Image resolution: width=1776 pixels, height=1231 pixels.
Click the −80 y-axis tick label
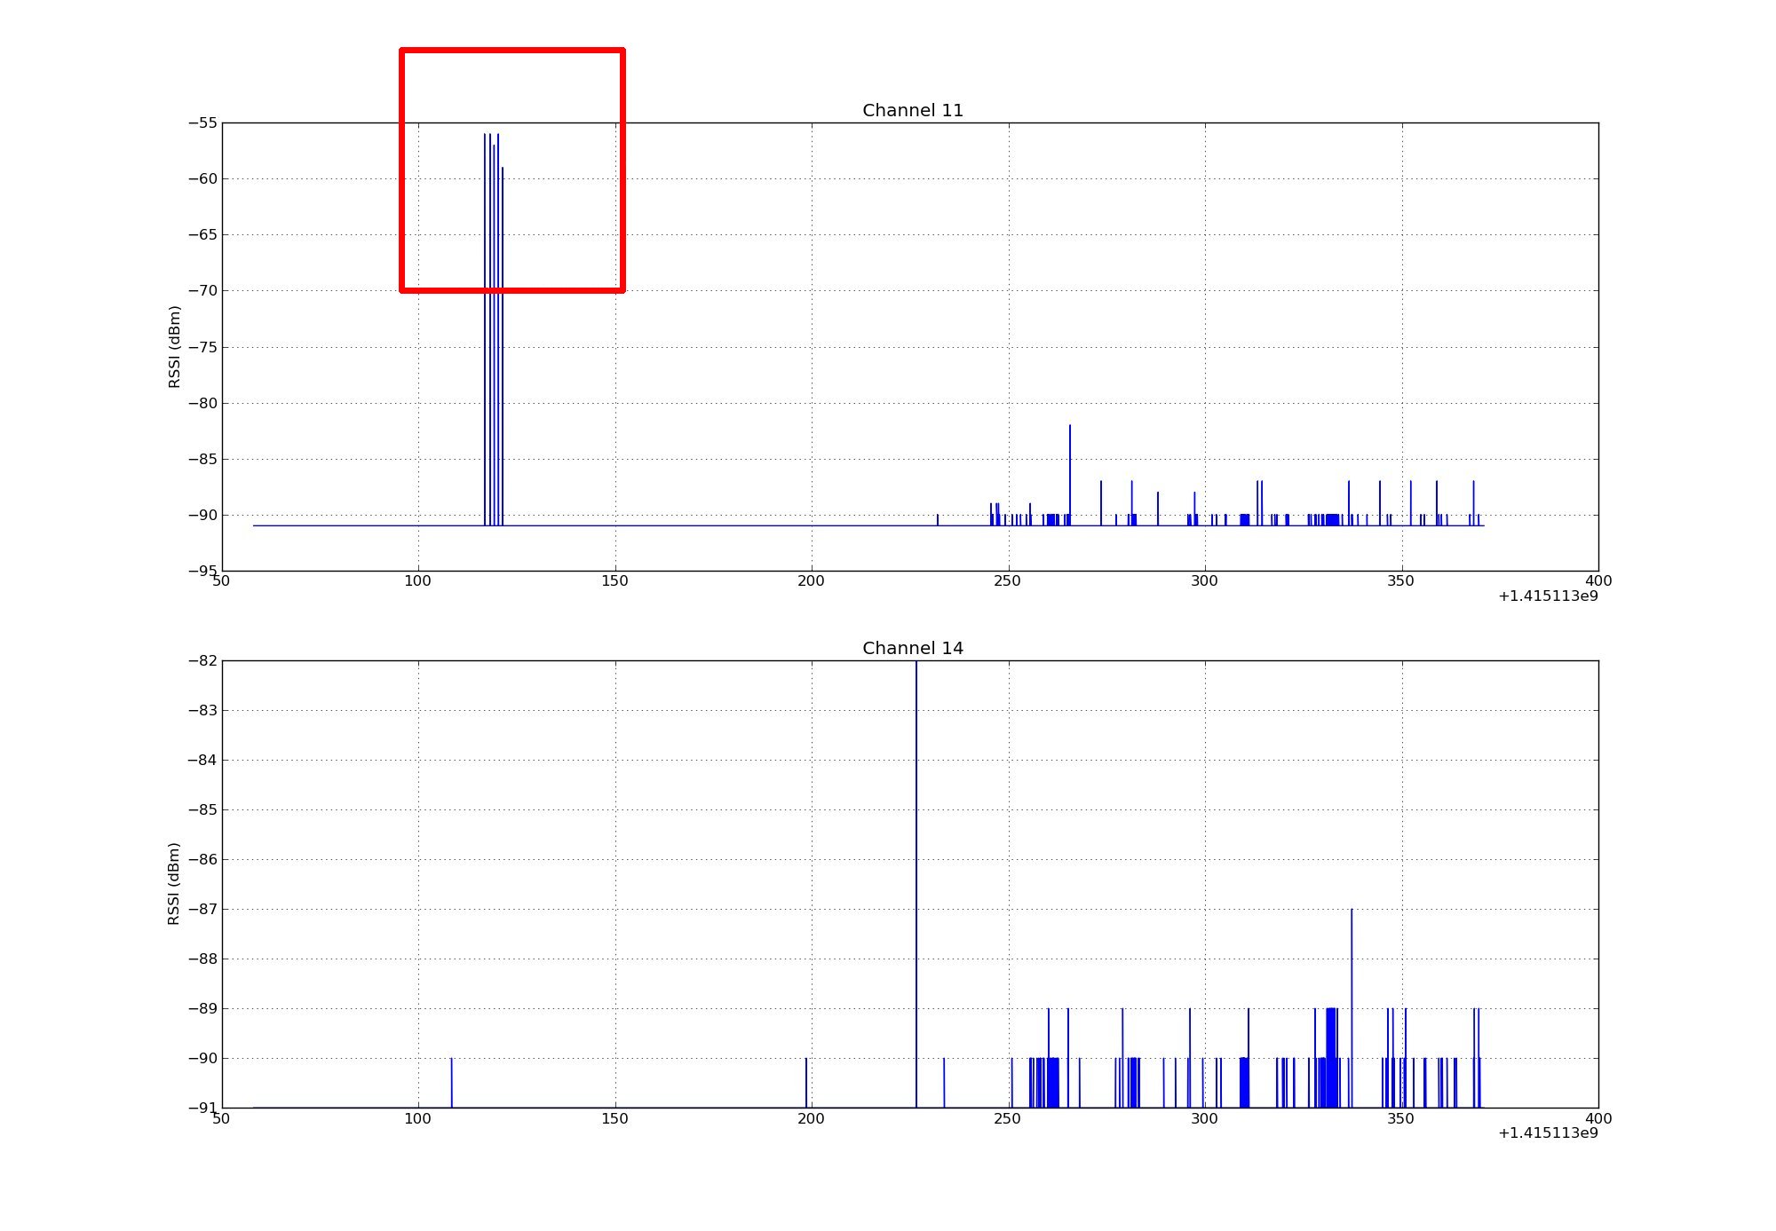(202, 403)
